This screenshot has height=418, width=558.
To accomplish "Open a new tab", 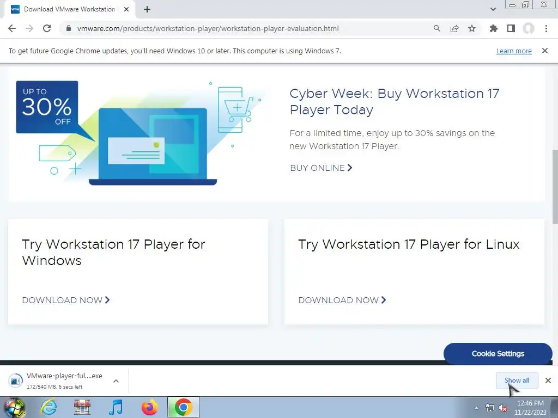I will tap(147, 10).
